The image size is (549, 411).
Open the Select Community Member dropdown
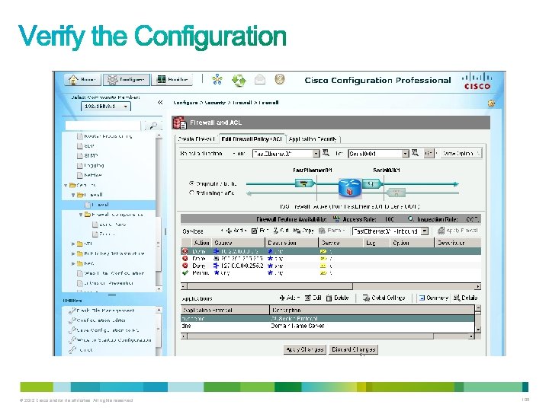click(x=106, y=107)
